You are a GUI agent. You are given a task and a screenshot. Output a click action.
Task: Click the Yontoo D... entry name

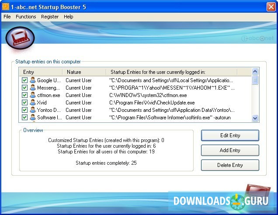point(49,110)
